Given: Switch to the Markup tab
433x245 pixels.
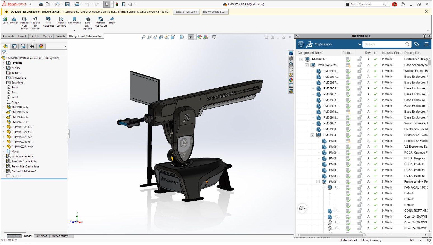Looking at the screenshot, I should coord(47,36).
